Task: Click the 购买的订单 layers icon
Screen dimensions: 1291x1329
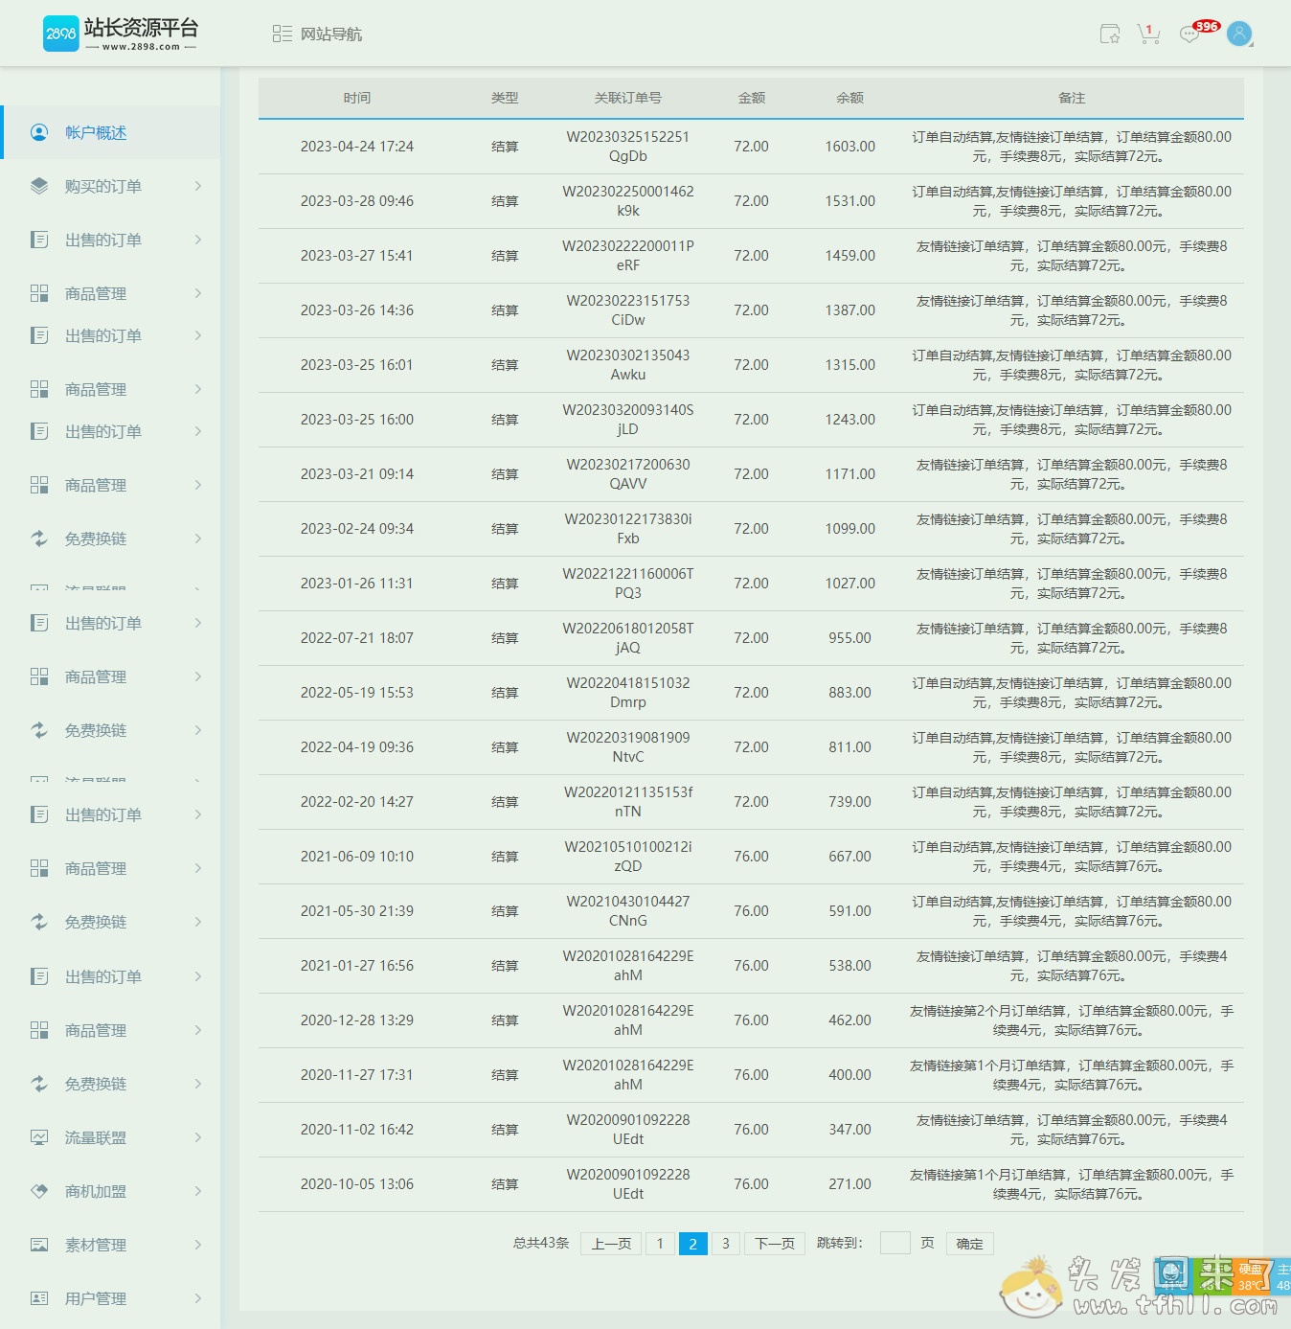Action: point(39,186)
